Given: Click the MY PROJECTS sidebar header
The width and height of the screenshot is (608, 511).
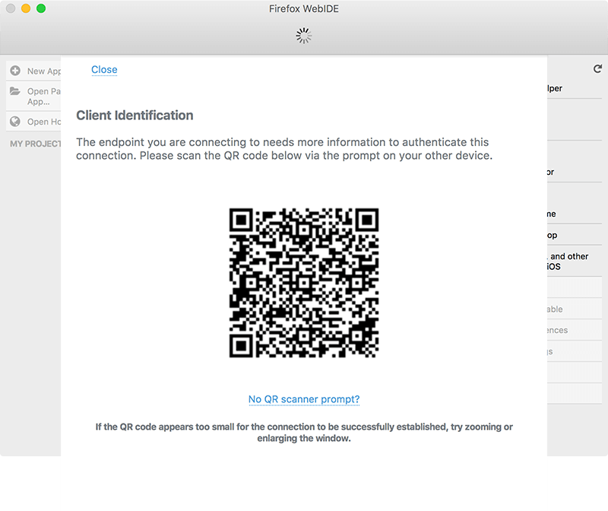Looking at the screenshot, I should (x=35, y=144).
